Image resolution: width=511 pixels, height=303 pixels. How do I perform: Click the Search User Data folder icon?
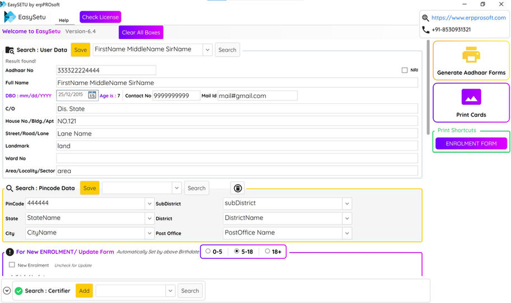[10, 50]
